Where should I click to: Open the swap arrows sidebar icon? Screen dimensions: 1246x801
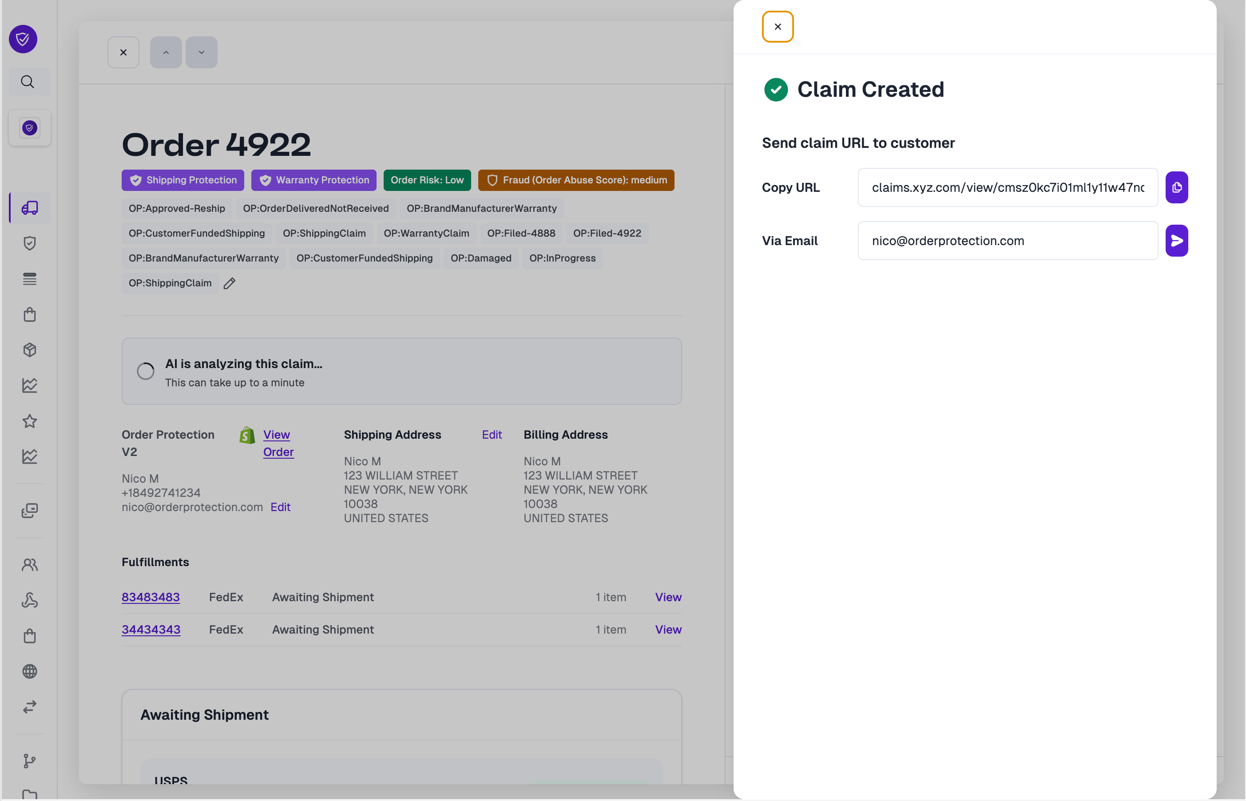30,707
